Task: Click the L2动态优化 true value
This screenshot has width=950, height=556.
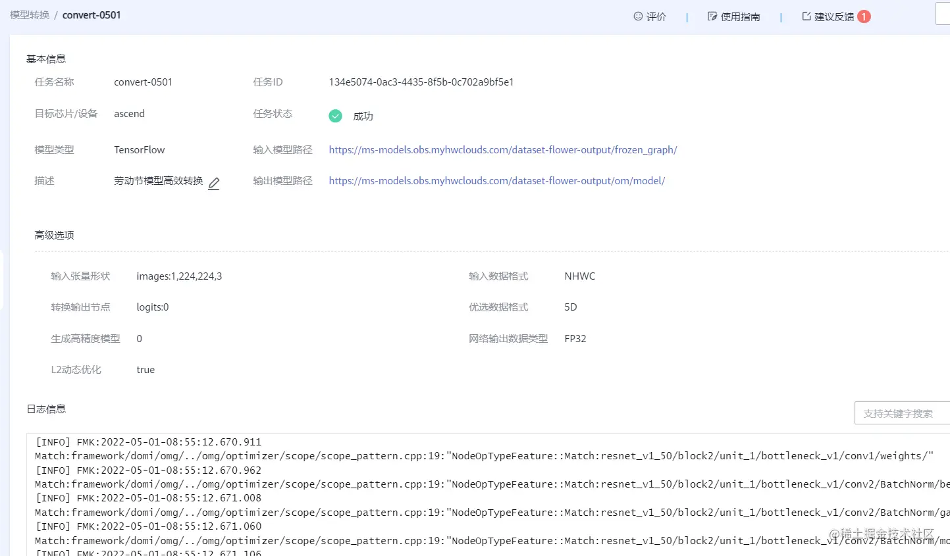Action: point(145,370)
